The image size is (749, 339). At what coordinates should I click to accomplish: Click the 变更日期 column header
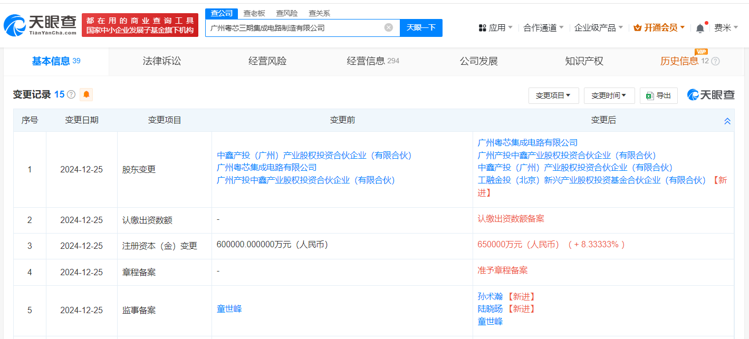(82, 120)
